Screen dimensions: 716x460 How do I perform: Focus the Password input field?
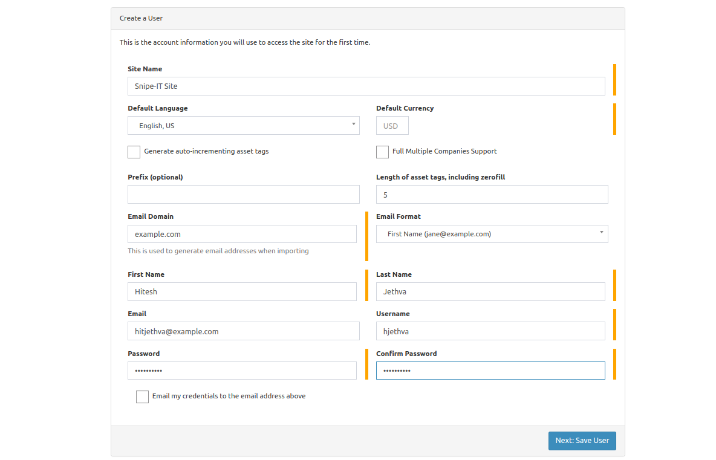pos(242,371)
